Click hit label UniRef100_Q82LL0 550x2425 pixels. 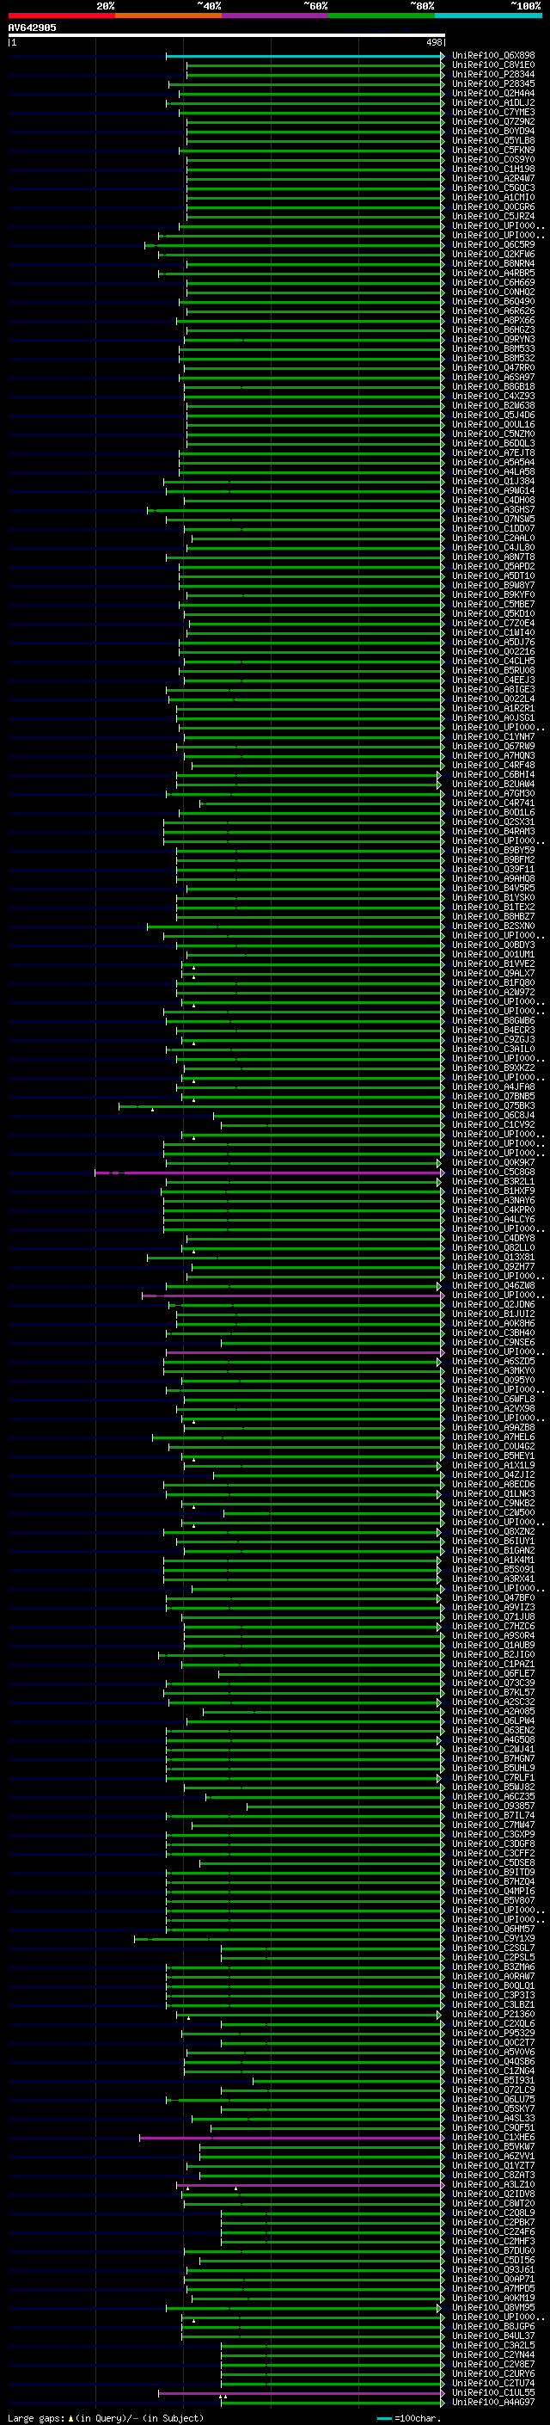[493, 1247]
